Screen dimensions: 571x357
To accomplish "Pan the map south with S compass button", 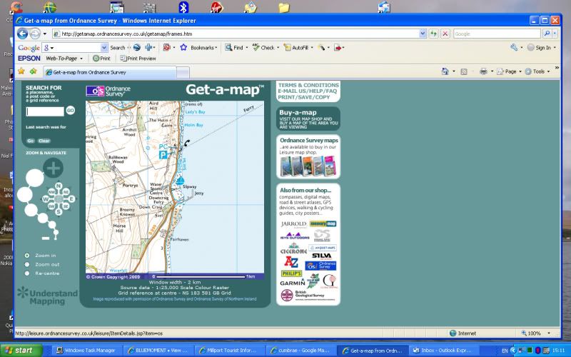I will [x=59, y=211].
